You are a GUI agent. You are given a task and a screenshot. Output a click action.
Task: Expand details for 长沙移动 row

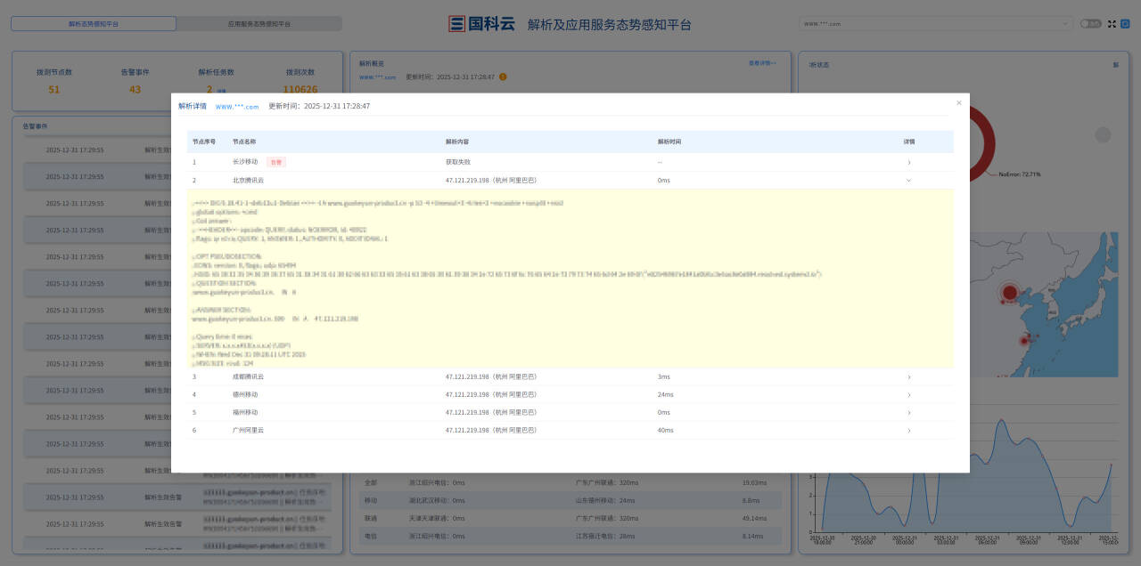pyautogui.click(x=908, y=162)
